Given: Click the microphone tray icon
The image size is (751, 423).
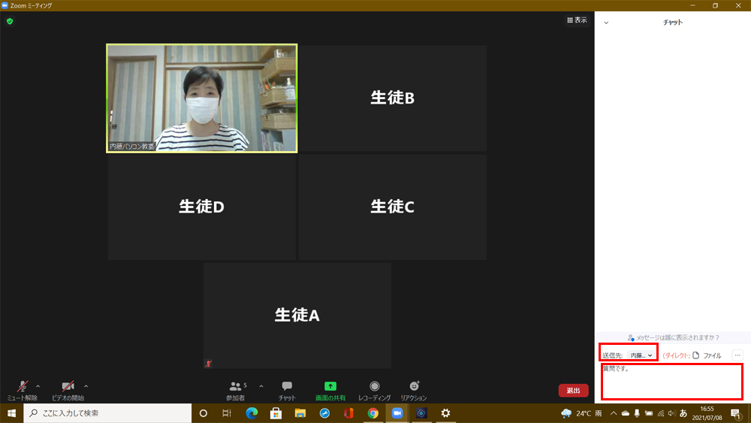Looking at the screenshot, I should point(637,413).
